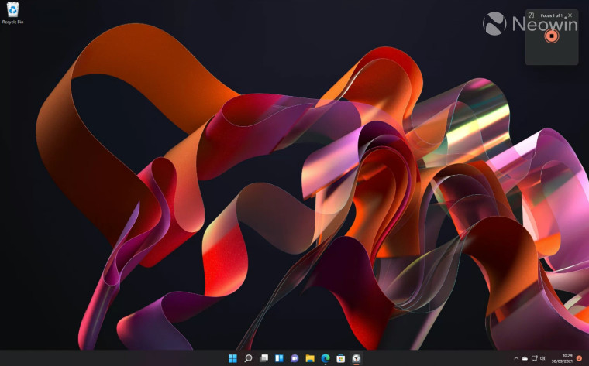
Task: Switch to the Clock app in taskbar
Action: 356,358
